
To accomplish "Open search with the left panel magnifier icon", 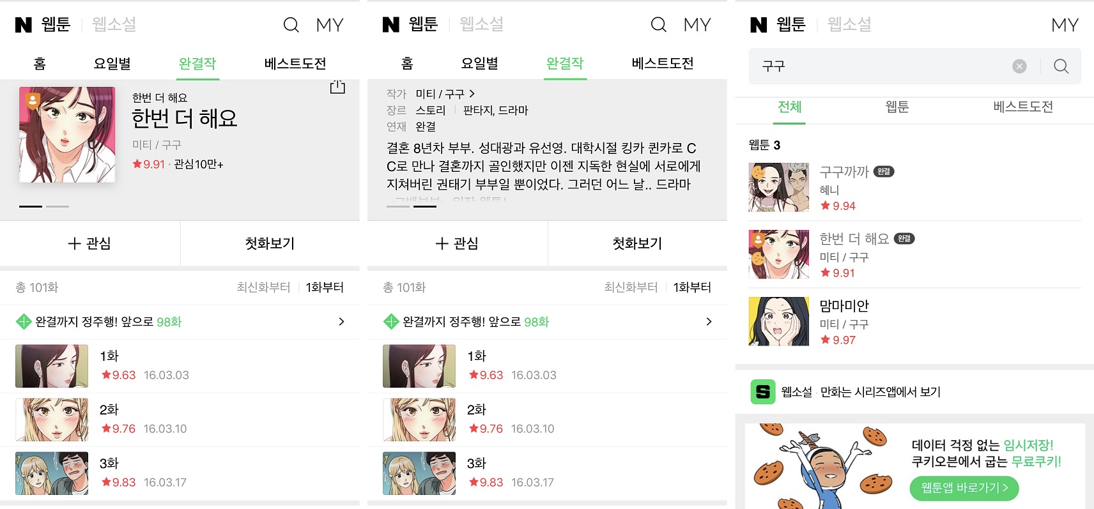I will [291, 25].
